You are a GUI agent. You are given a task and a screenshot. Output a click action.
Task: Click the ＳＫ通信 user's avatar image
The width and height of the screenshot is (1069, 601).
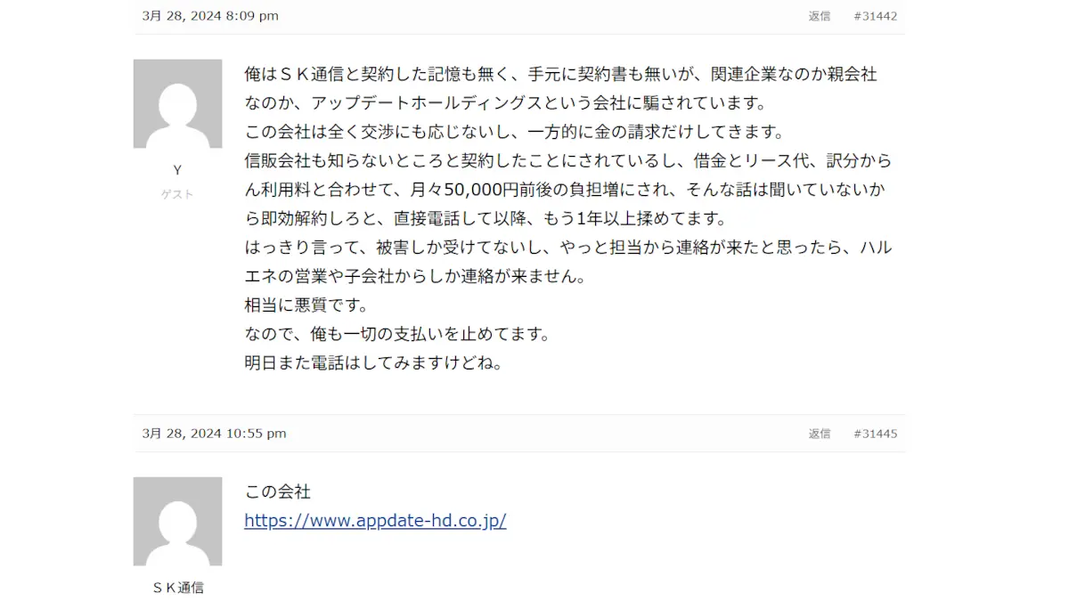177,521
